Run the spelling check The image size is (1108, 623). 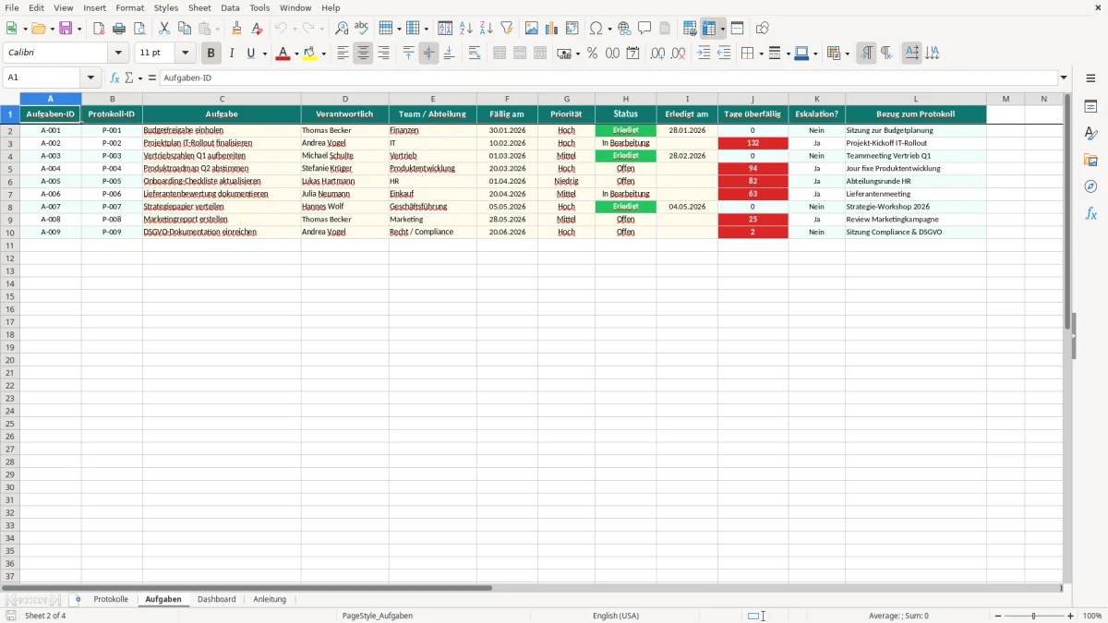362,29
